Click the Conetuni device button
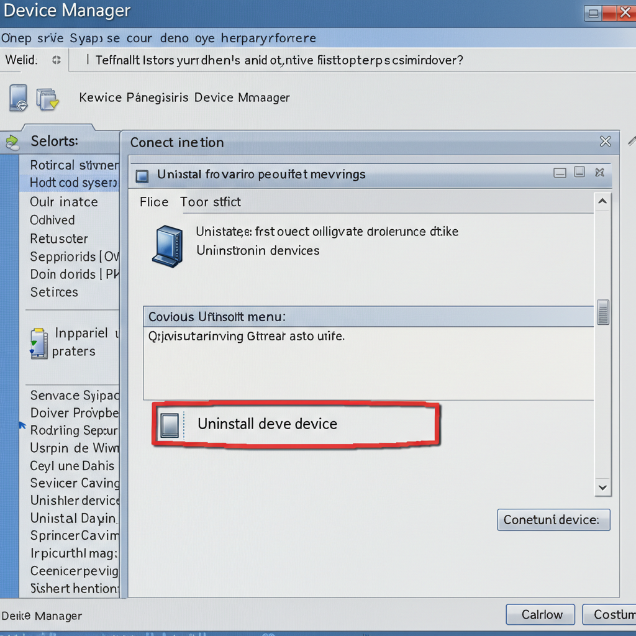Screen dimensions: 636x636 pyautogui.click(x=553, y=520)
